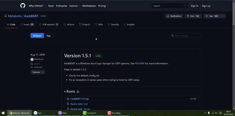
Task: Open the Metabolix author link beside avatar
Action: click(x=39, y=59)
